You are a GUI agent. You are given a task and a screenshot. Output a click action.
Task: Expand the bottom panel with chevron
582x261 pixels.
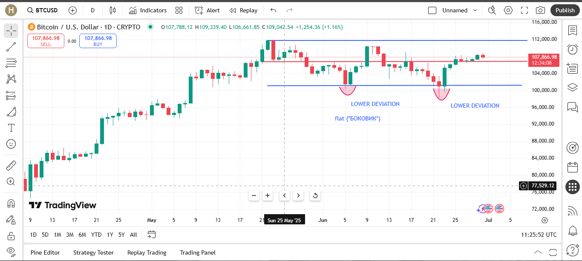538,252
